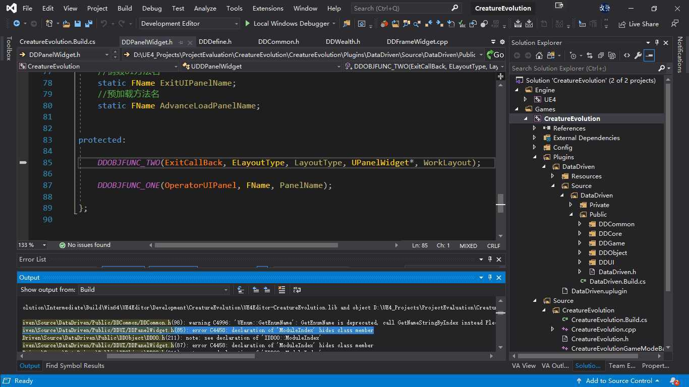Collapse the DataDriven plugin folder node
The width and height of the screenshot is (689, 387).
coord(544,167)
